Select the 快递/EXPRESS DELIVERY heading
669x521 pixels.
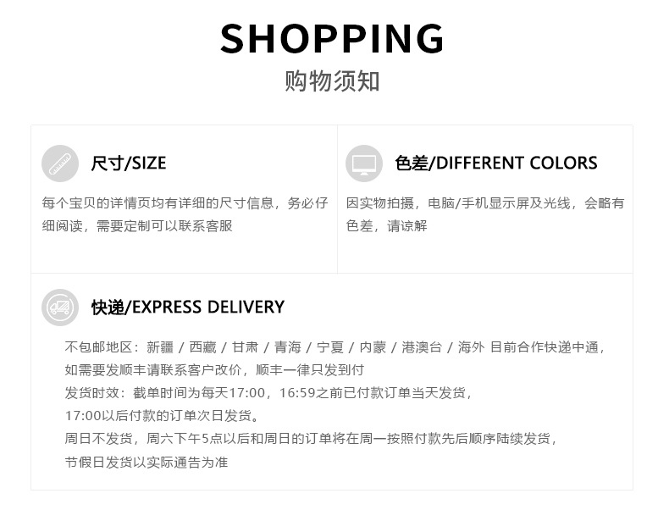(x=188, y=307)
